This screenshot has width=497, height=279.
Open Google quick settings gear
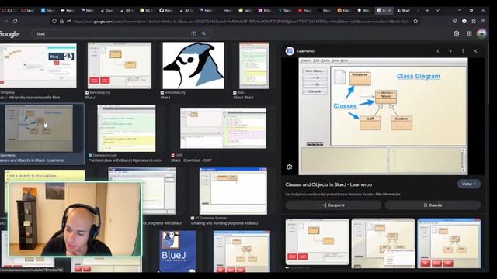coord(456,33)
